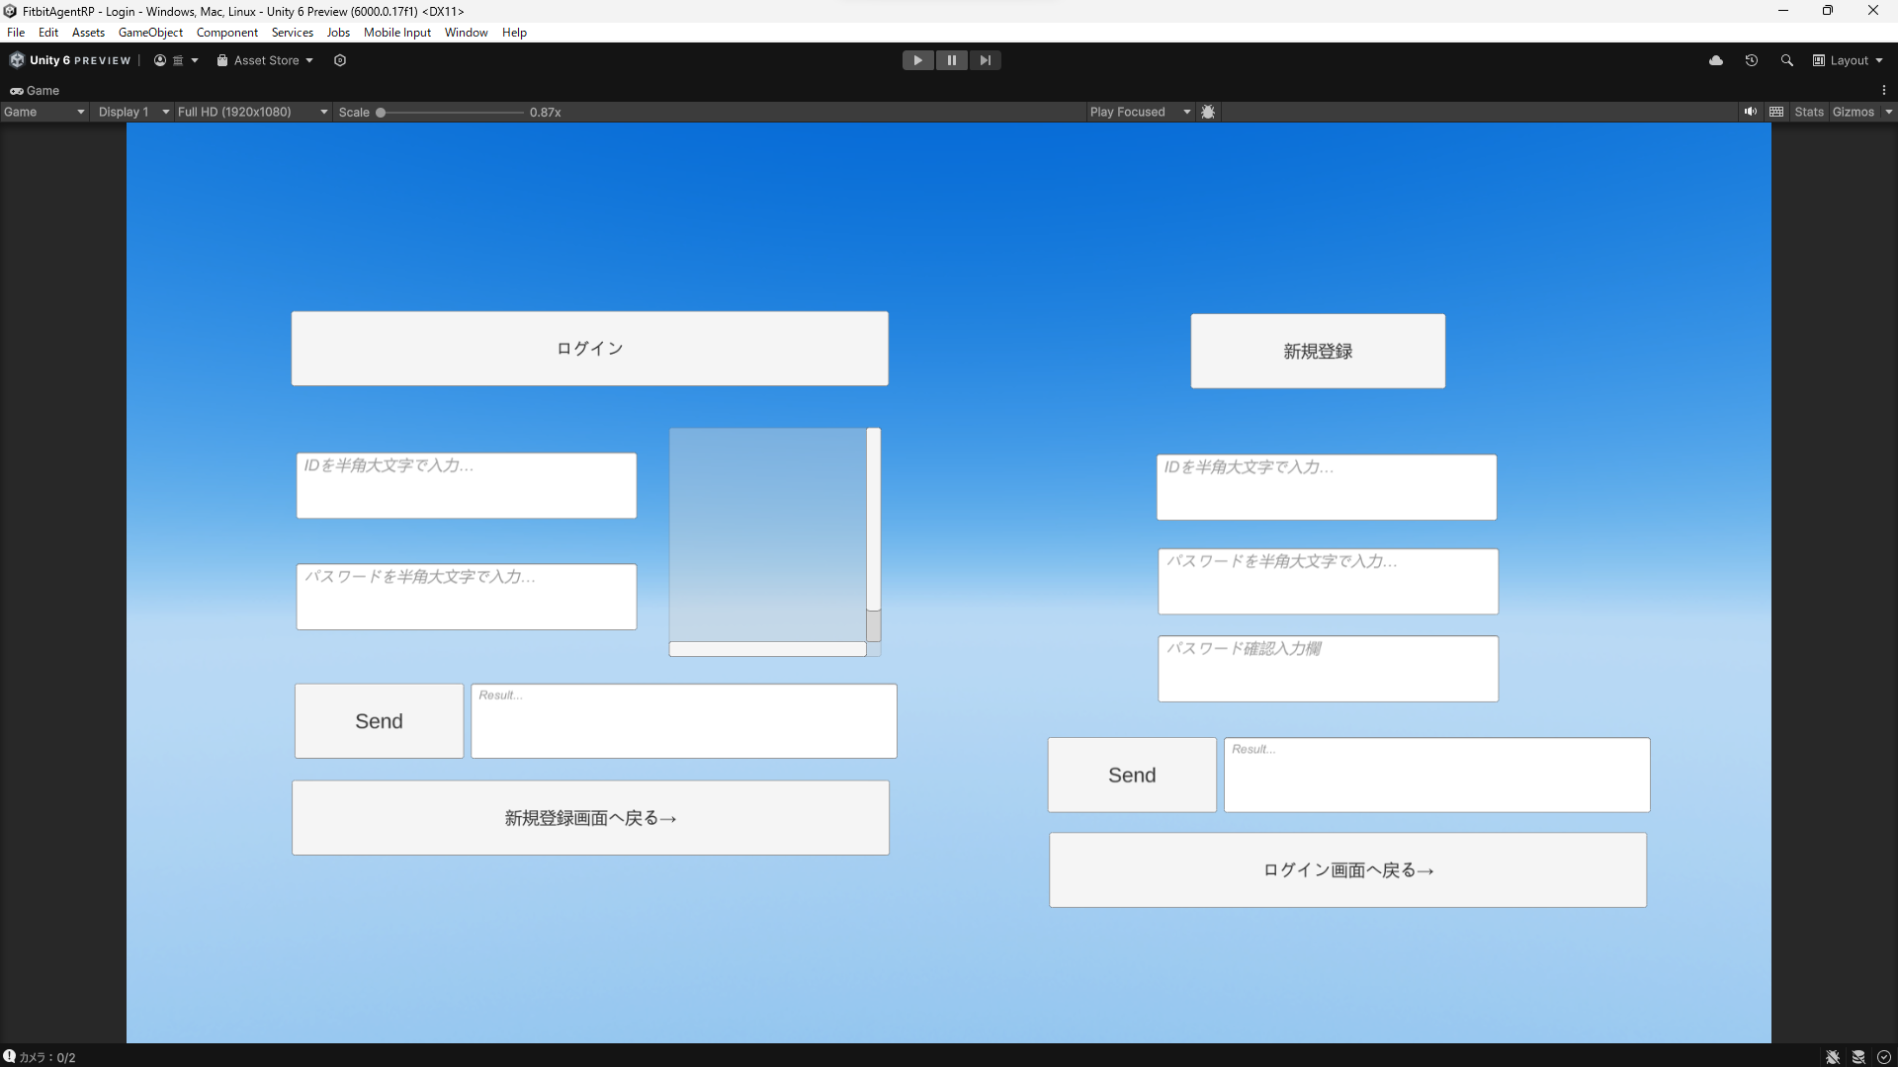This screenshot has height=1067, width=1898.
Task: Click the ログイン画面へ戻る→ button
Action: [x=1347, y=870]
